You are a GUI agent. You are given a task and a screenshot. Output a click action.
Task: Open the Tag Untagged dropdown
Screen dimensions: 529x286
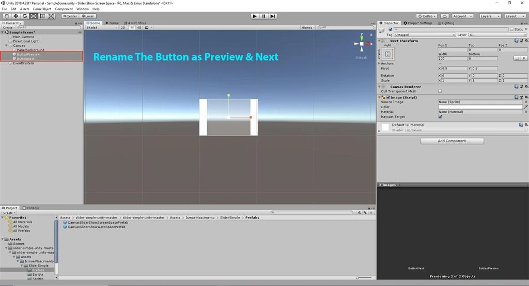tap(425, 35)
